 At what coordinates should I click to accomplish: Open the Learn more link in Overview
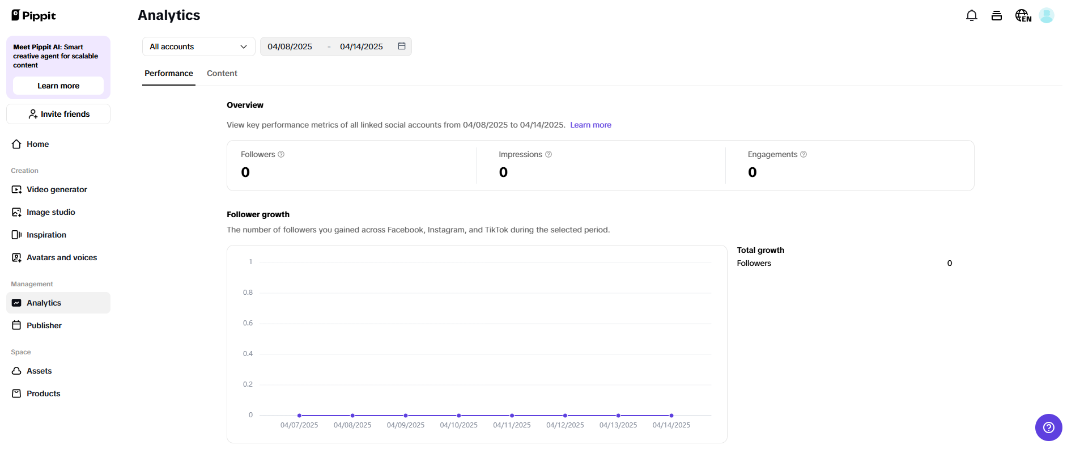click(x=590, y=125)
